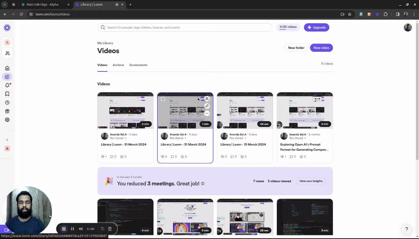Open the 4 min code video thumbnail
419x239 pixels.
(125, 217)
